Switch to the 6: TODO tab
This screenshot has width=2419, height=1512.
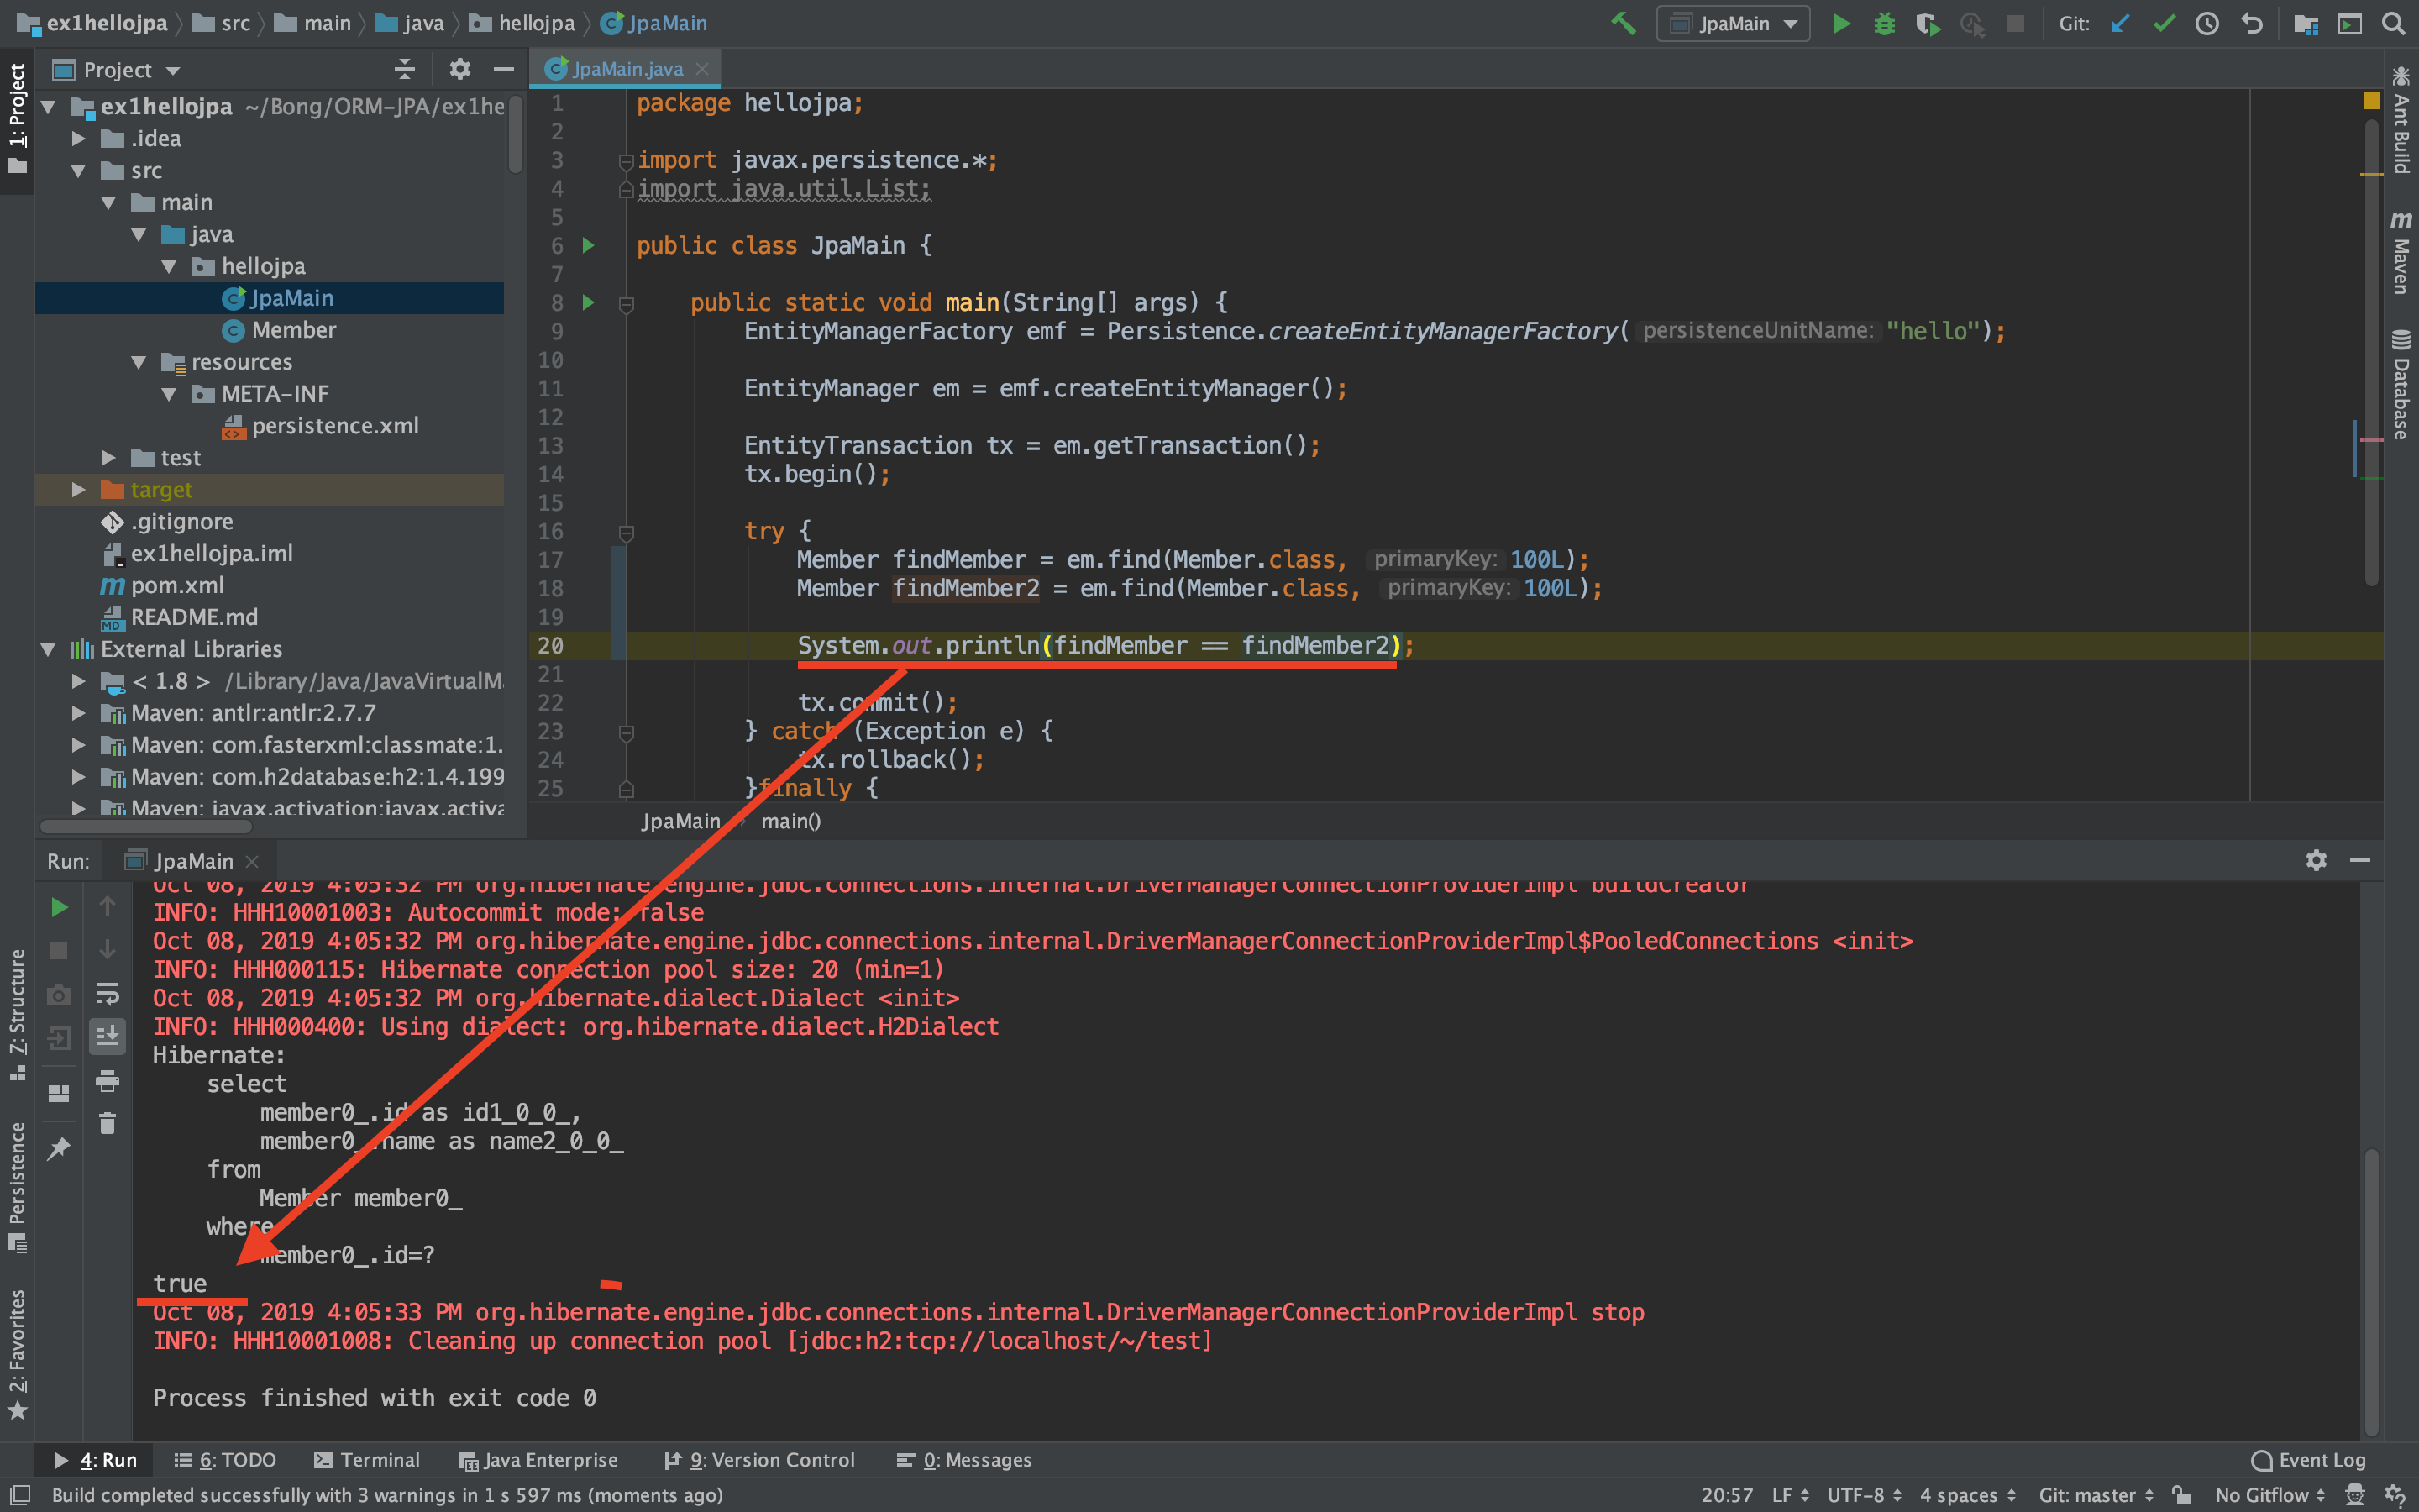[x=225, y=1460]
